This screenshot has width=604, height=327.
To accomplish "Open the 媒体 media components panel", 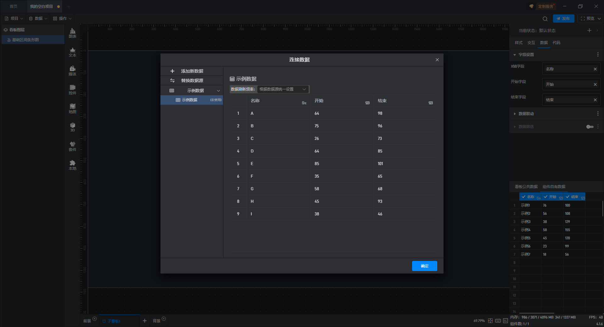I will [72, 71].
